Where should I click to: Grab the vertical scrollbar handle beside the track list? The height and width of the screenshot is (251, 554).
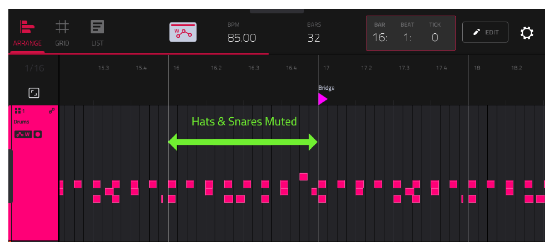tap(11, 176)
